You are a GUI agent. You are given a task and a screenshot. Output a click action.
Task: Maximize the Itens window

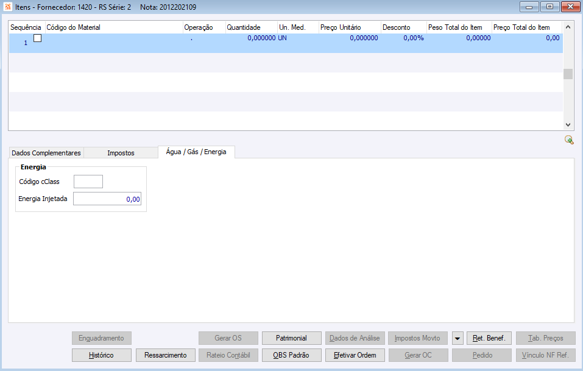click(549, 7)
